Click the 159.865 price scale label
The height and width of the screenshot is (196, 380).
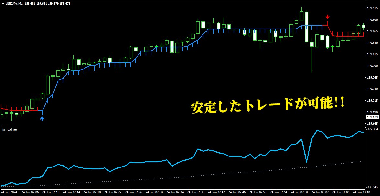[x=373, y=31]
